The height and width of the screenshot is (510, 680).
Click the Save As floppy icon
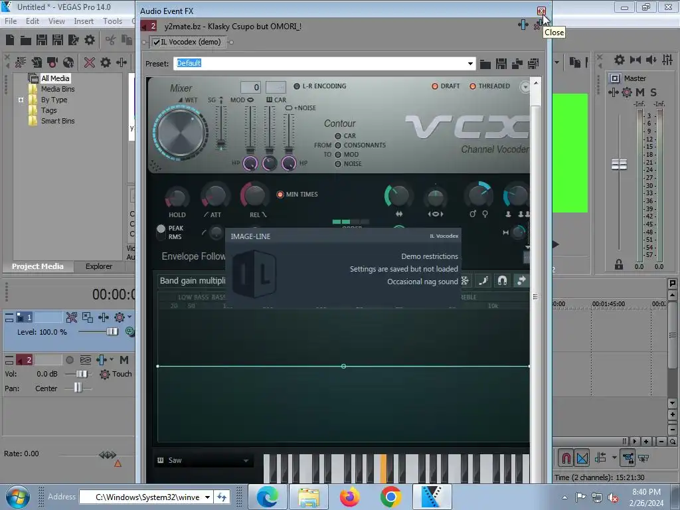tap(58, 41)
